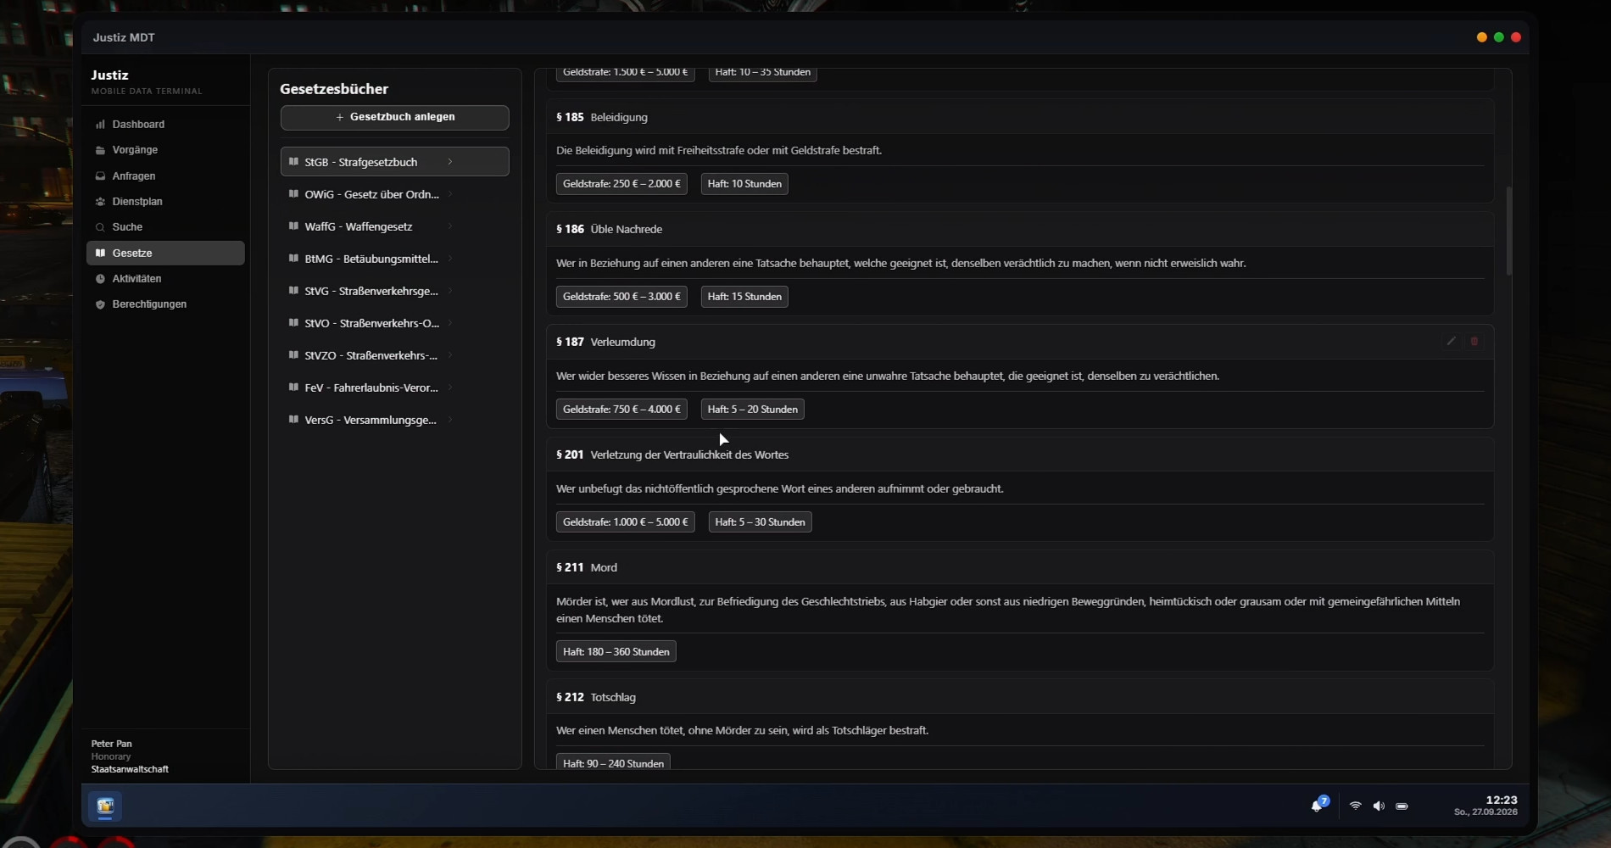Edit § 187 Verleumdung with the pencil icon
Image resolution: width=1611 pixels, height=848 pixels.
[1451, 341]
